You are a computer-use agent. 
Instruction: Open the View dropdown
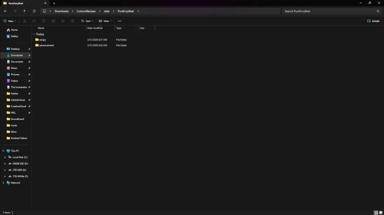point(105,21)
